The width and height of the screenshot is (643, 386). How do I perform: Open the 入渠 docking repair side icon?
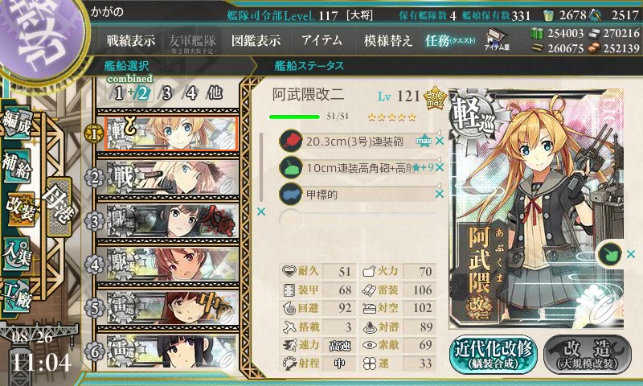(16, 254)
